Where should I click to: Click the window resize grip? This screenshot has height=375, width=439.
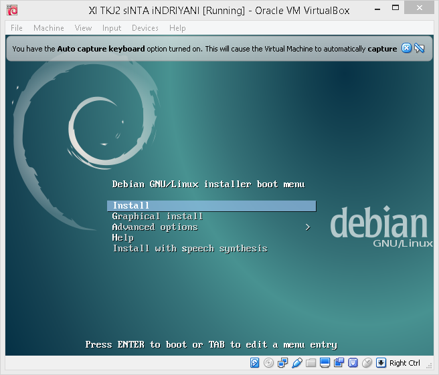pos(429,366)
